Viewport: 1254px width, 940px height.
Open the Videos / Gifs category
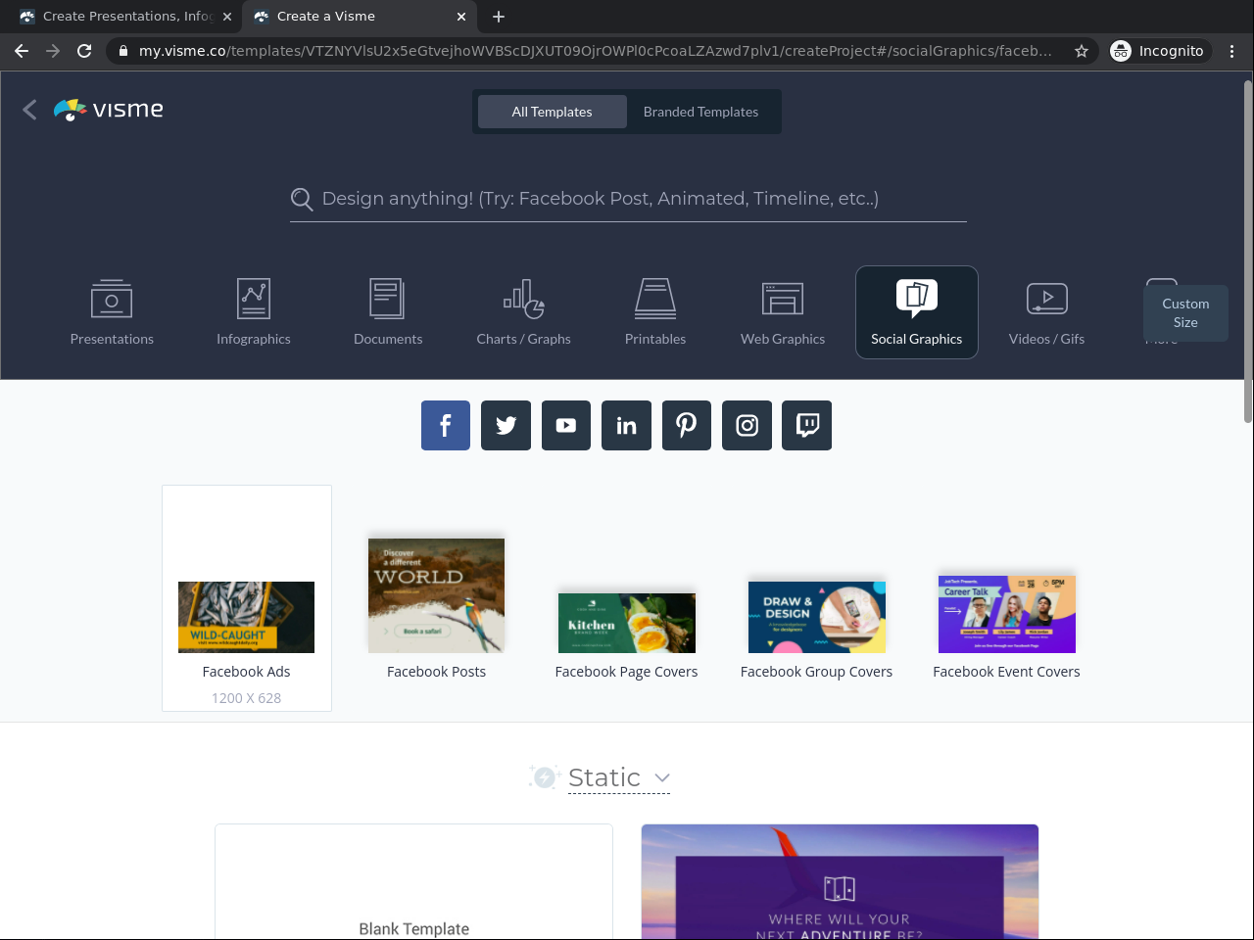(1046, 312)
